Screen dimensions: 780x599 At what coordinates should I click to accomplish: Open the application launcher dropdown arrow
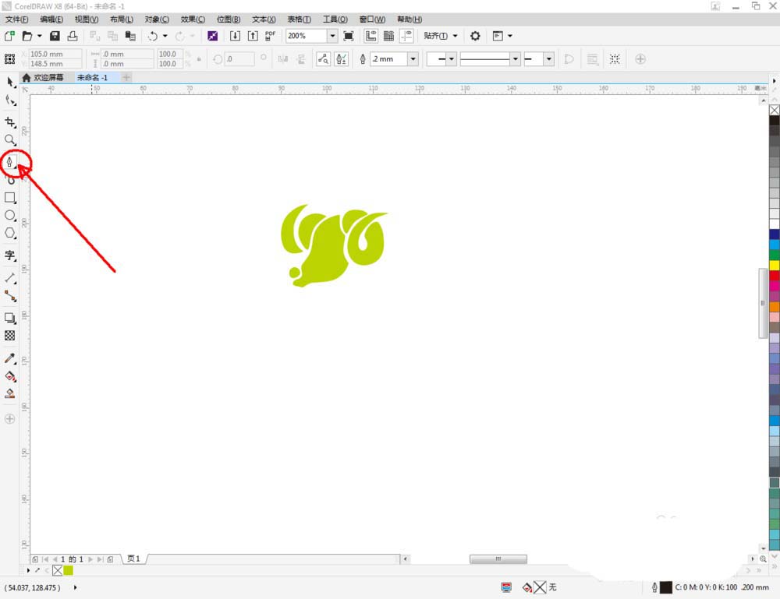510,36
